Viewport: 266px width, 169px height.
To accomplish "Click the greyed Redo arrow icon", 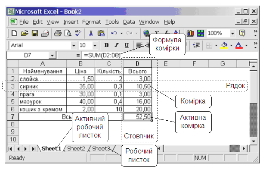I will [129, 33].
